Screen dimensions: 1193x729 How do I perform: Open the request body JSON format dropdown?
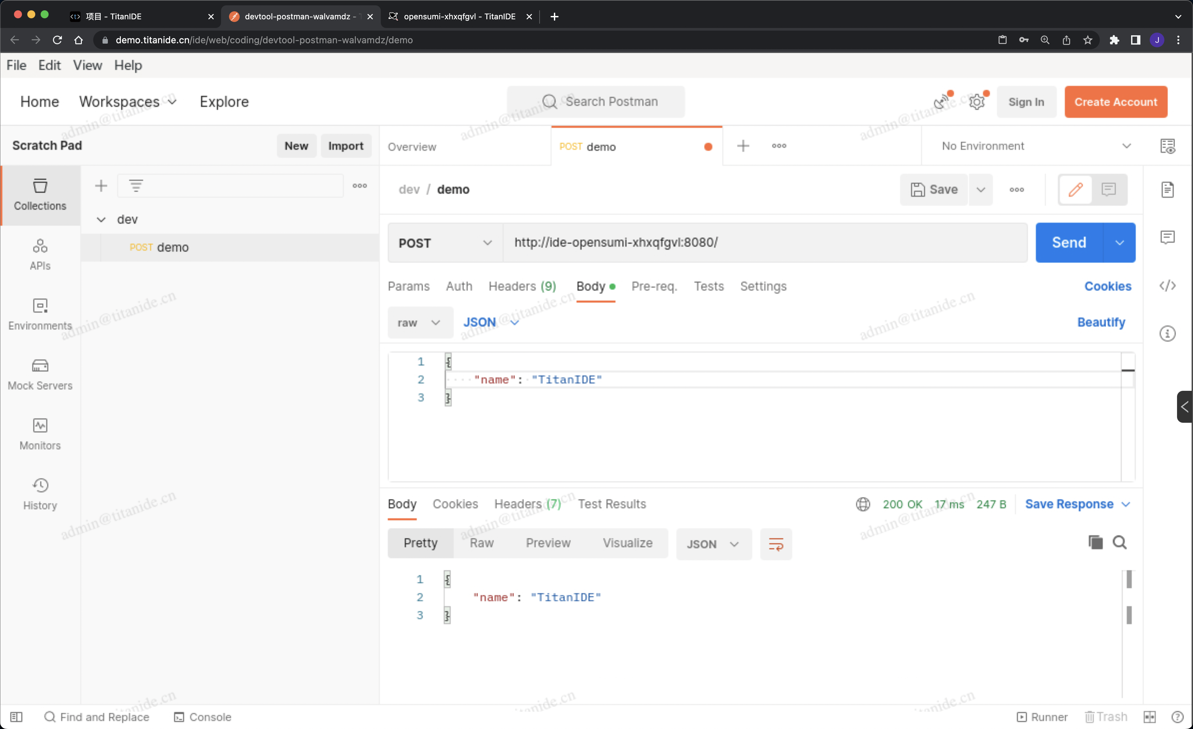pos(491,322)
